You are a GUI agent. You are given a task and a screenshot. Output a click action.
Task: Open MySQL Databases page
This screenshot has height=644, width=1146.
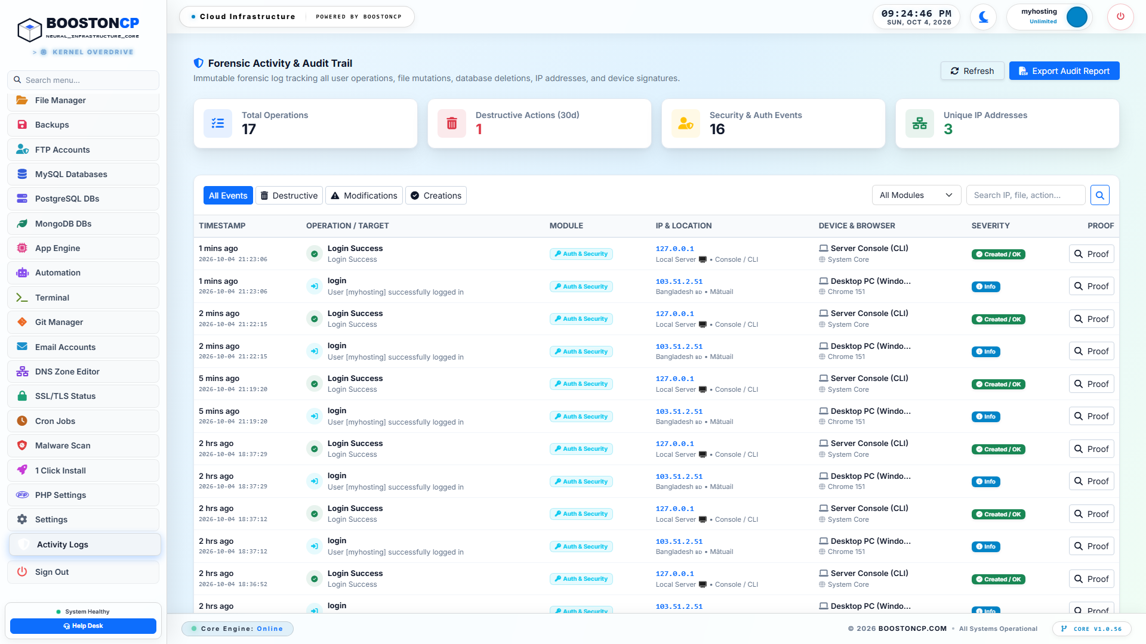pos(84,174)
